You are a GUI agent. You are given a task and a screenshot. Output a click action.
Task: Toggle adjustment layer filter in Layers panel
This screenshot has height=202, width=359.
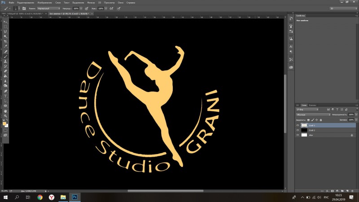click(x=333, y=110)
